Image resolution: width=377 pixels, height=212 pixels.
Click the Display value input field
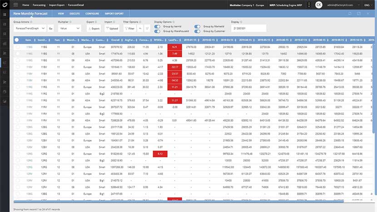click(x=248, y=28)
